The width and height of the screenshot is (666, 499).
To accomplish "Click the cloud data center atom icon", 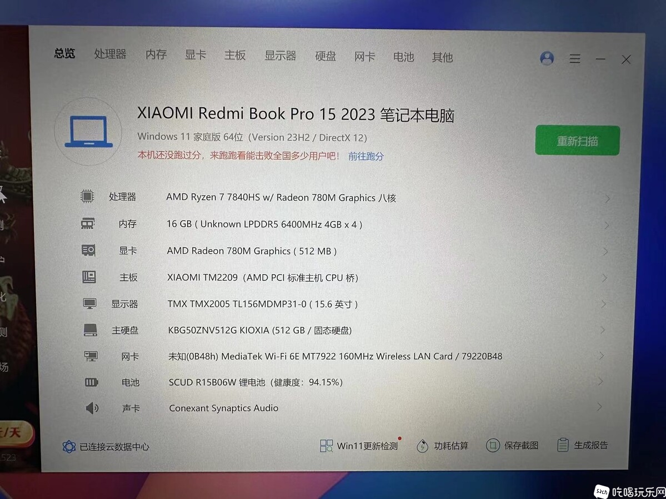I will point(69,446).
